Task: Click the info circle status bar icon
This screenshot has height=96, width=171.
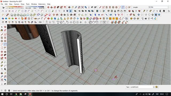Action: [x=5, y=91]
